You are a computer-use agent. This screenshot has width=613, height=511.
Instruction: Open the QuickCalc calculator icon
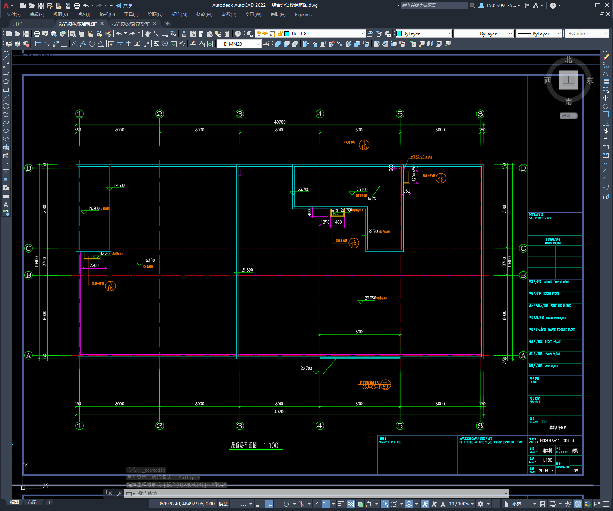point(227,34)
